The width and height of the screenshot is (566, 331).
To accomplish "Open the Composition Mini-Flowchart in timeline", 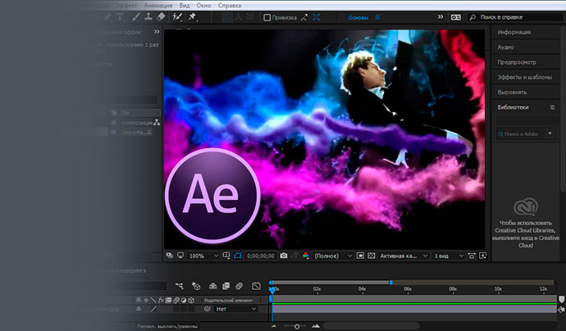I will [179, 286].
